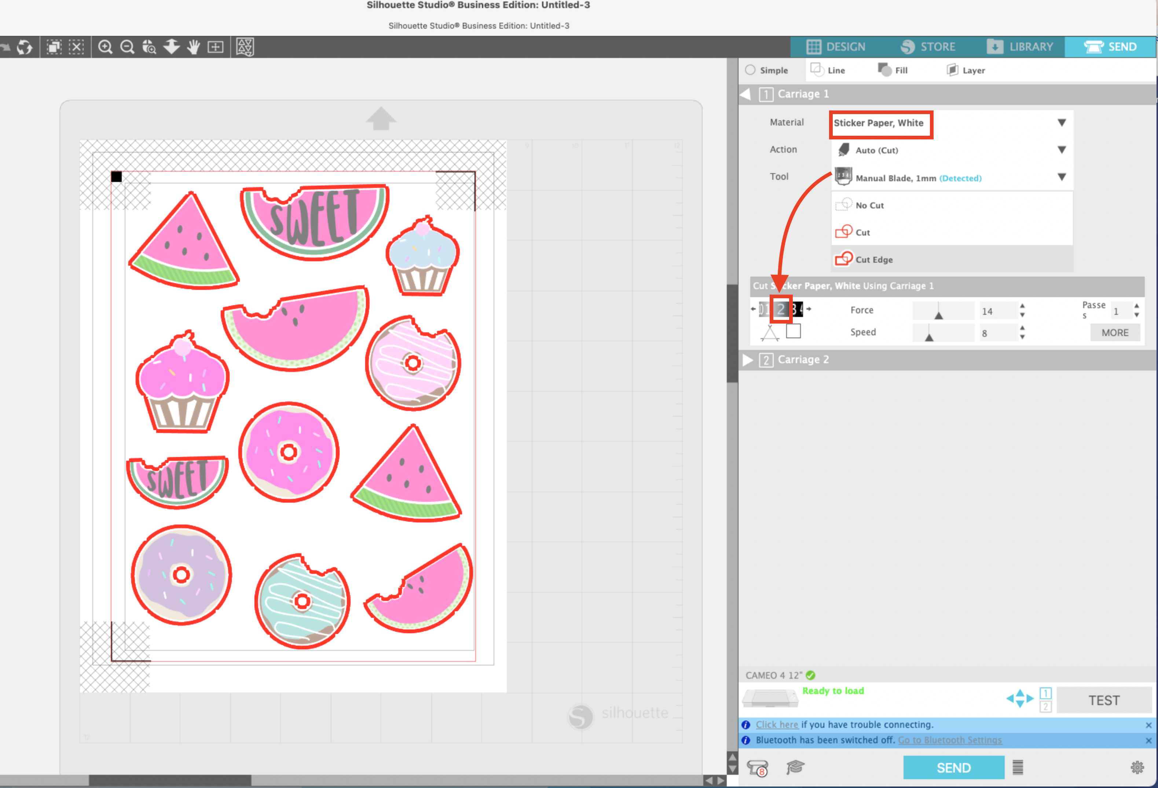
Task: Click the printer icon showing badge 8
Action: click(x=758, y=767)
